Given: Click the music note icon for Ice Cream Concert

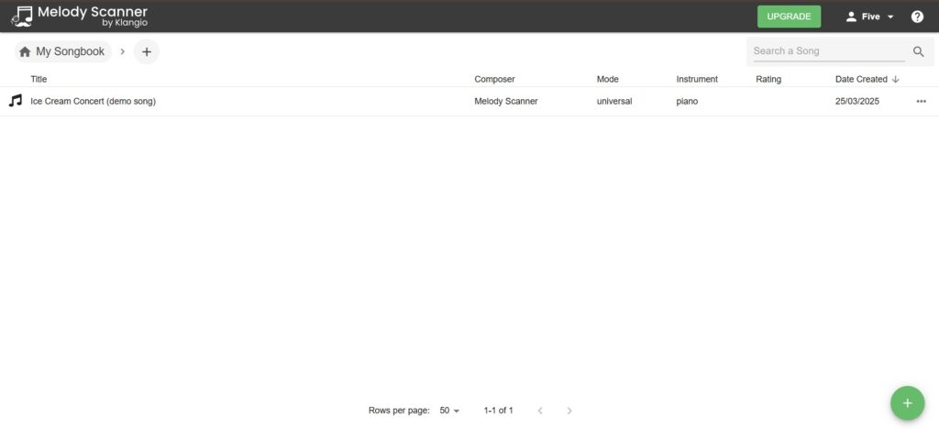Looking at the screenshot, I should coord(16,101).
